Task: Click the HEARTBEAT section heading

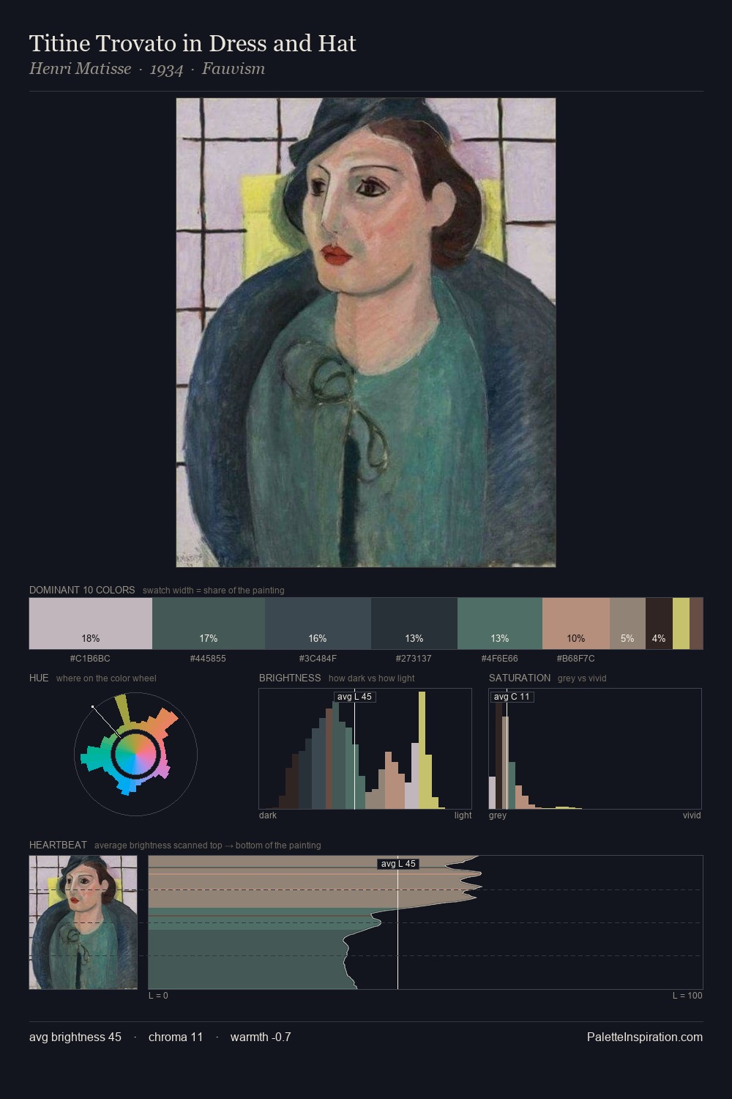Action: coord(58,845)
